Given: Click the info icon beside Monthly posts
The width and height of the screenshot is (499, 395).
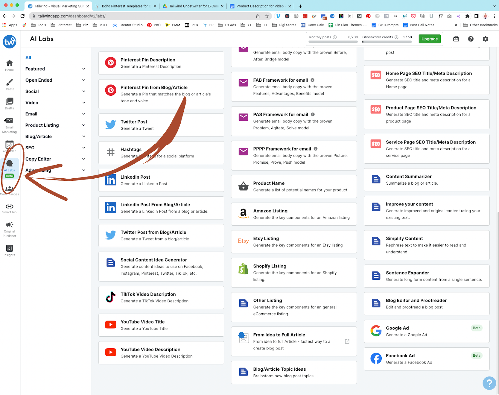Looking at the screenshot, I should (x=335, y=37).
